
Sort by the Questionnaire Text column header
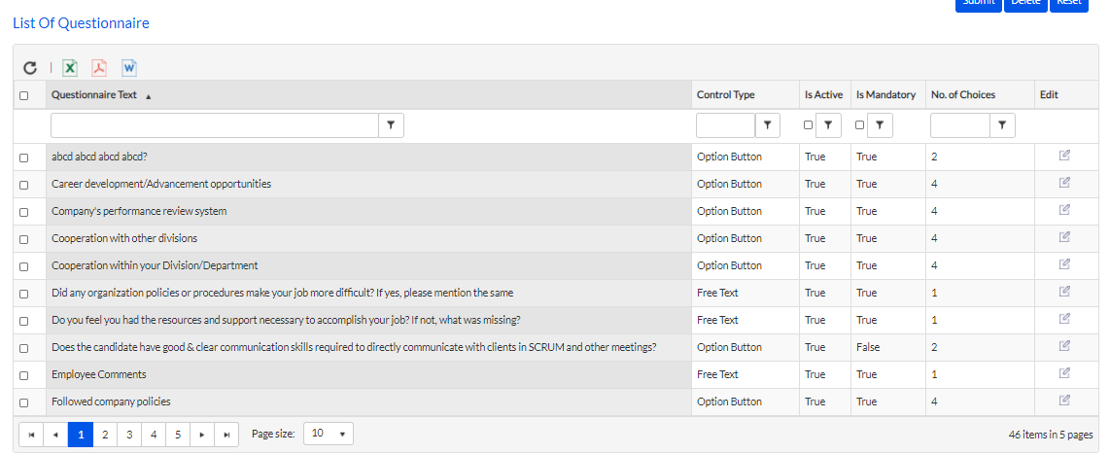(94, 95)
